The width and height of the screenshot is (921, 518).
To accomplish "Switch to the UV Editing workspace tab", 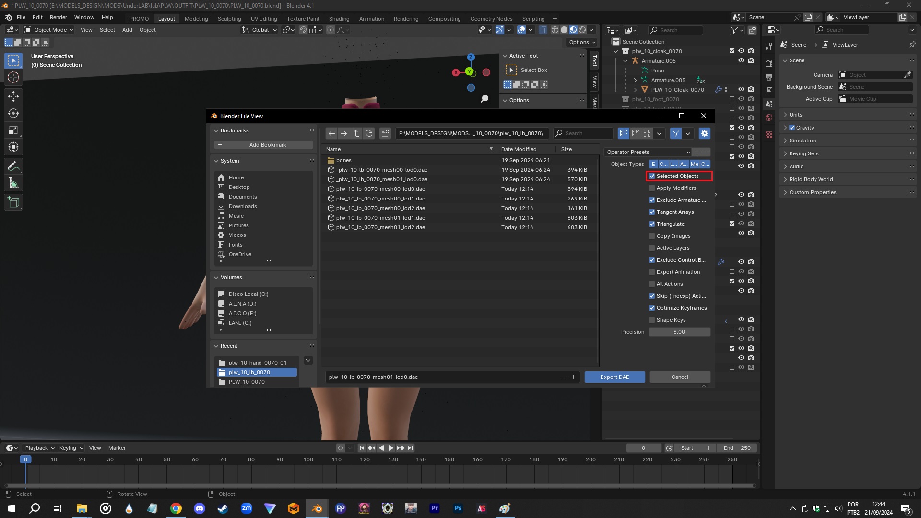I will coord(263,19).
